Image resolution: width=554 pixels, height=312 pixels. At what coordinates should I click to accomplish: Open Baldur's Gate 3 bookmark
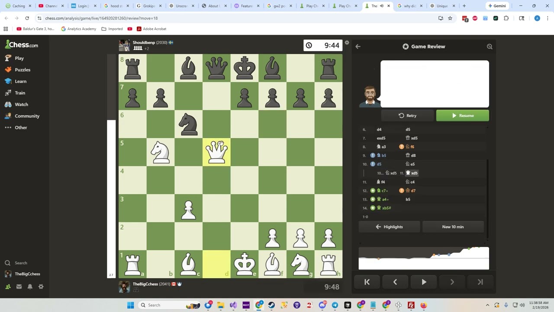(x=35, y=29)
